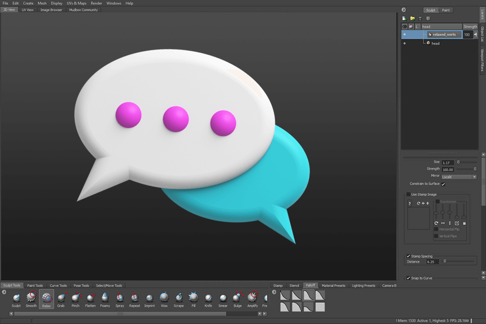
Task: Select the Grab sculpt tool
Action: point(61,298)
